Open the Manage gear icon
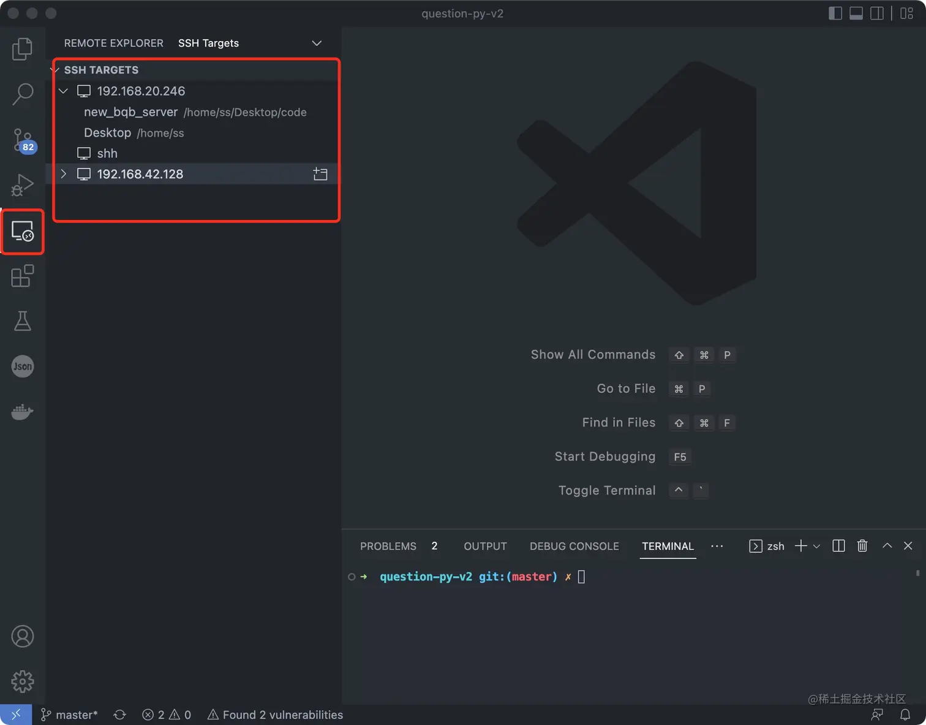This screenshot has width=926, height=725. pyautogui.click(x=23, y=681)
